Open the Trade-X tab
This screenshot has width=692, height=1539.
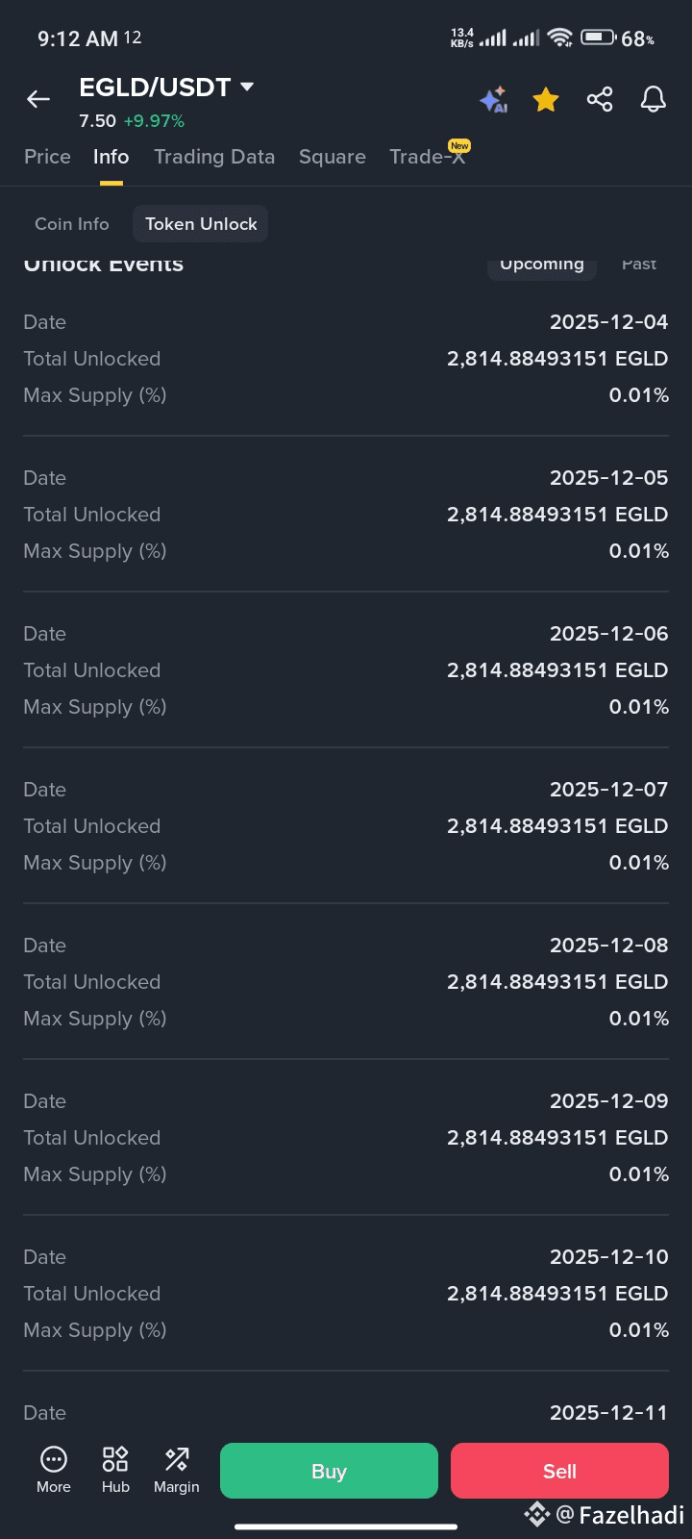tap(428, 157)
